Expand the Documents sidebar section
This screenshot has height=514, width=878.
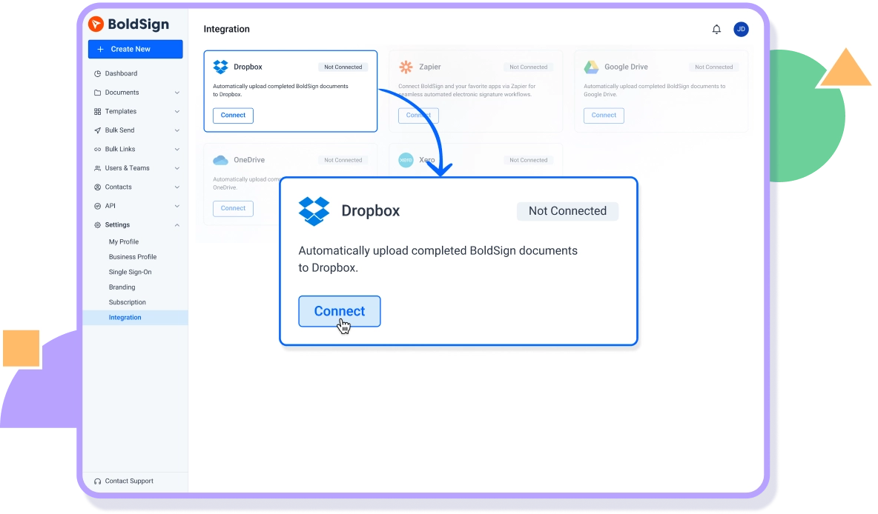[x=176, y=92]
